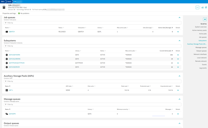The width and height of the screenshot is (208, 128).
Task: Sort job queues by Max active jobs
Action: 122,28
